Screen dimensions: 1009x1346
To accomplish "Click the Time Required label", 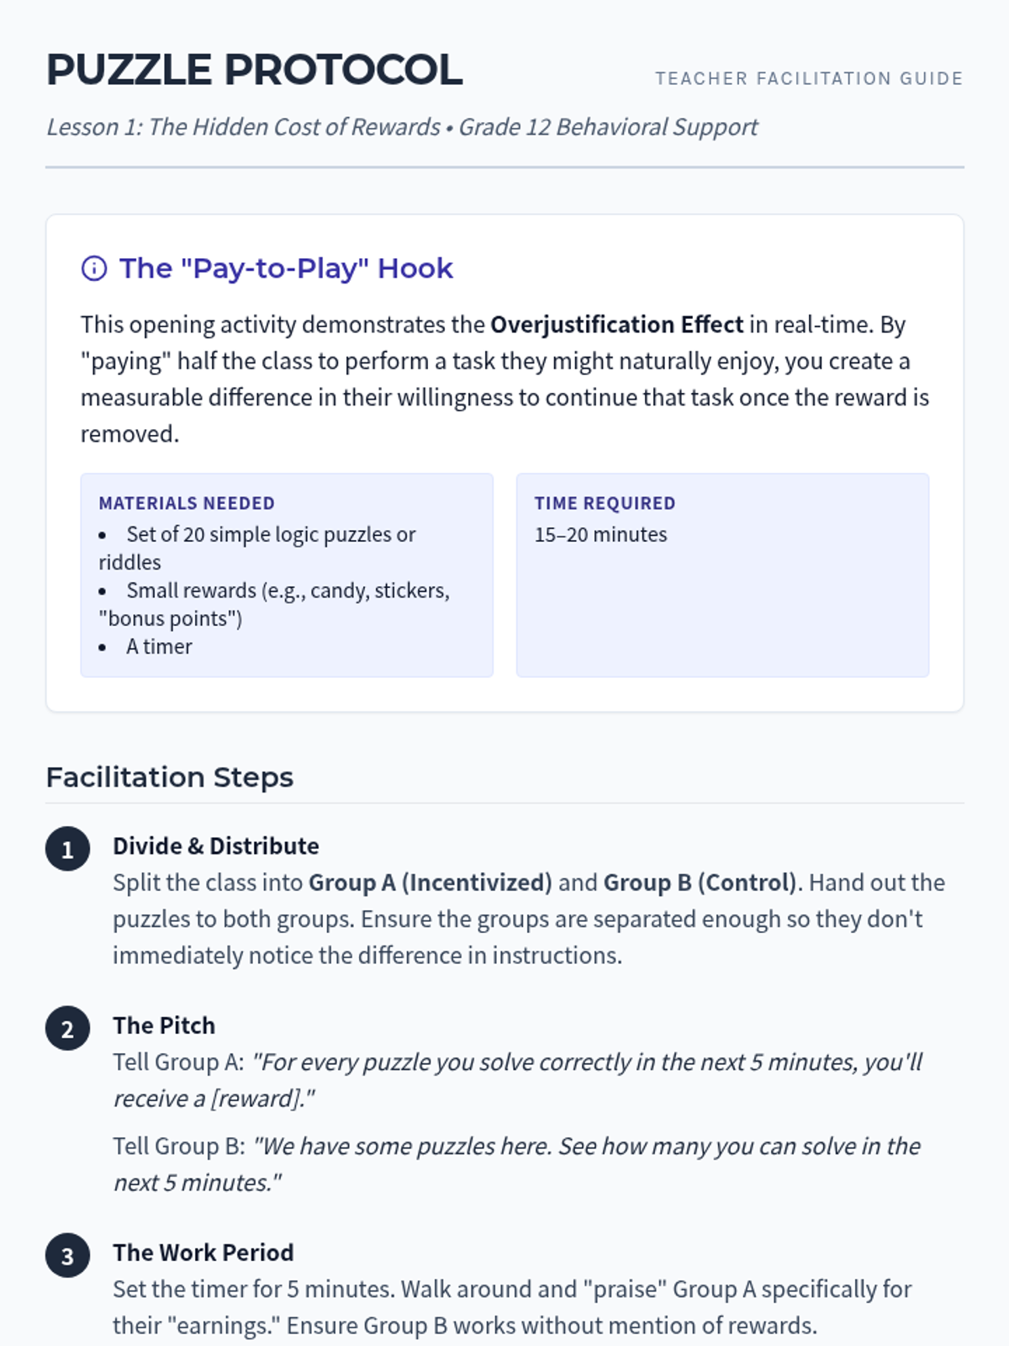I will point(605,503).
